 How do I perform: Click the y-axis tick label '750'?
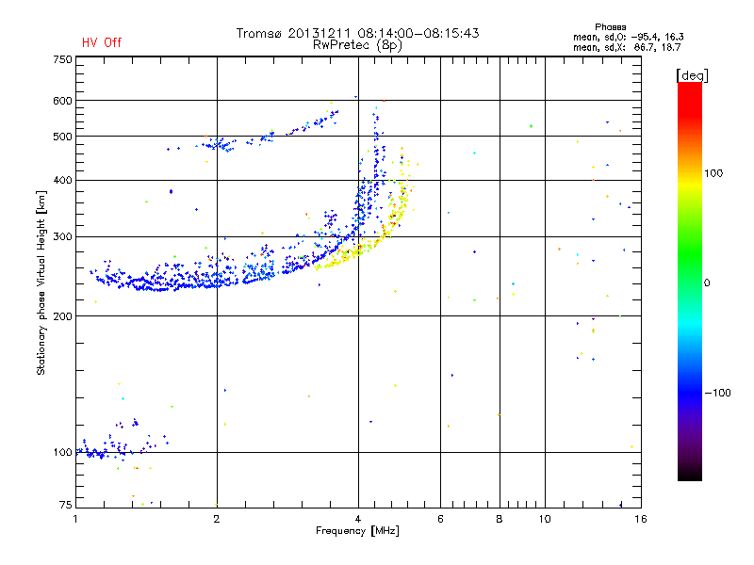[x=63, y=59]
